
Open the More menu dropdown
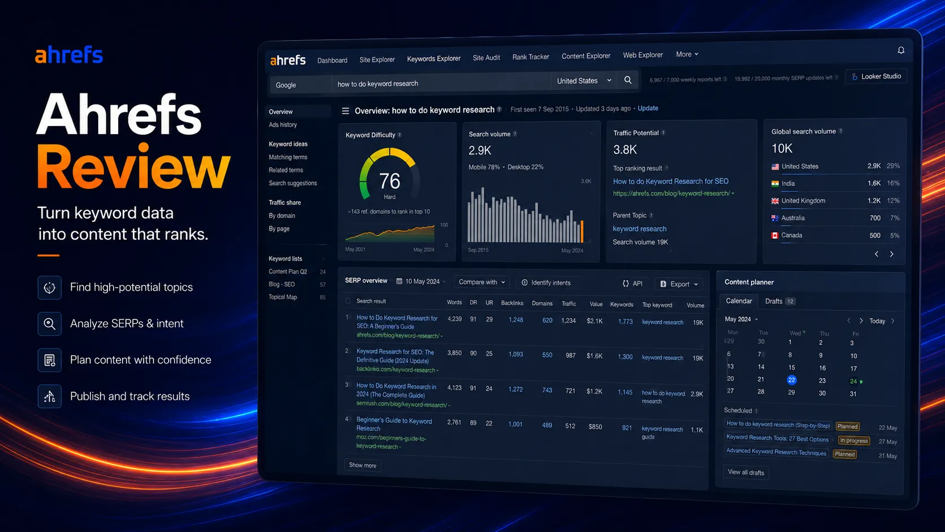[x=687, y=54]
